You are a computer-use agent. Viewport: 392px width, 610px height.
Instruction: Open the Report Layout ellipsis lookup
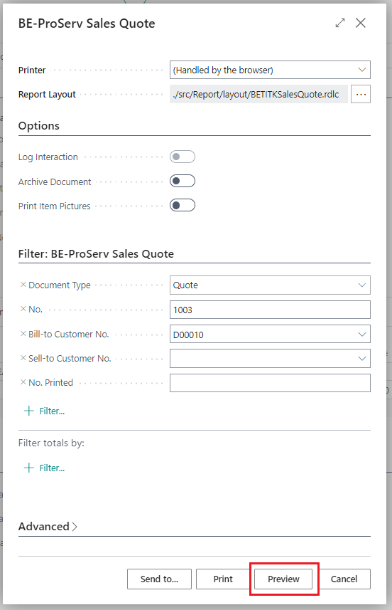pos(361,94)
